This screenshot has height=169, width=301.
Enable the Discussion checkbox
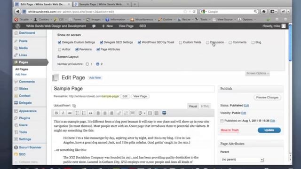[x=207, y=43]
